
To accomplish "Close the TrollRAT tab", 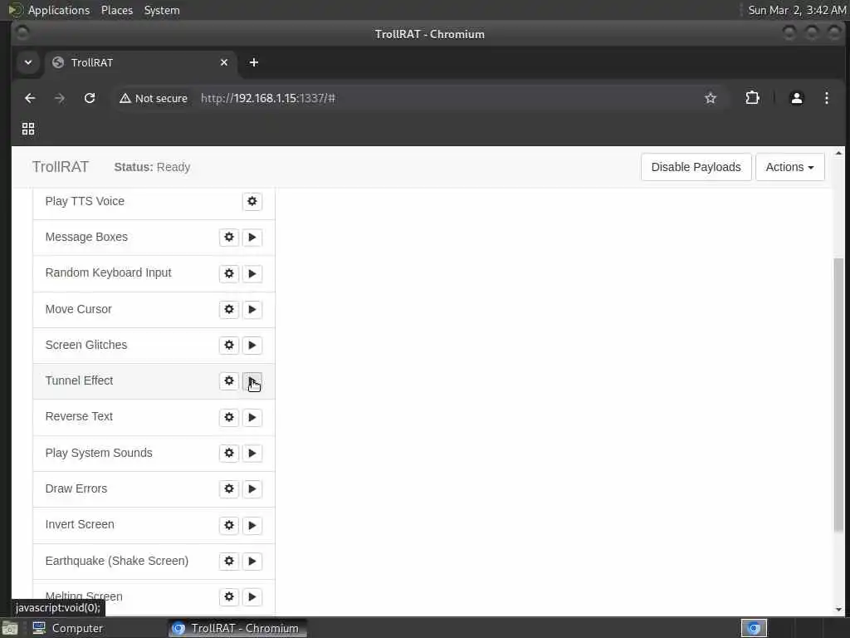I will click(224, 62).
